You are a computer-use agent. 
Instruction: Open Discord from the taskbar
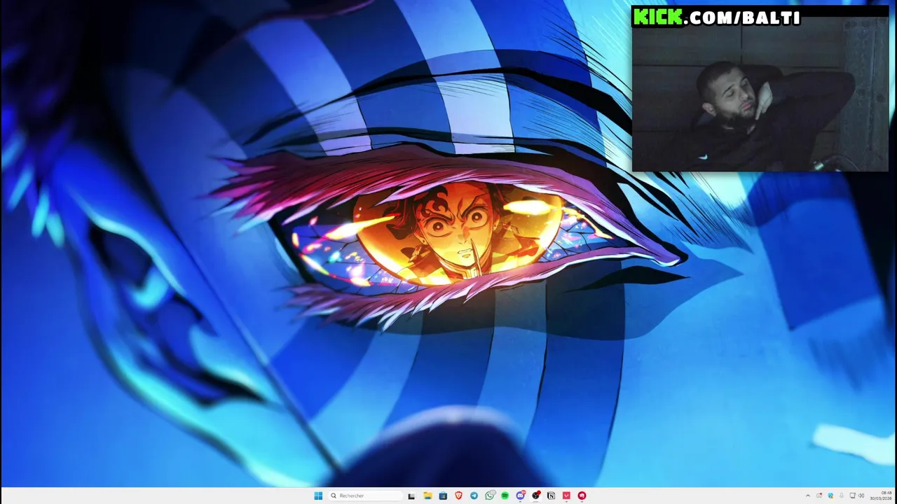click(521, 496)
